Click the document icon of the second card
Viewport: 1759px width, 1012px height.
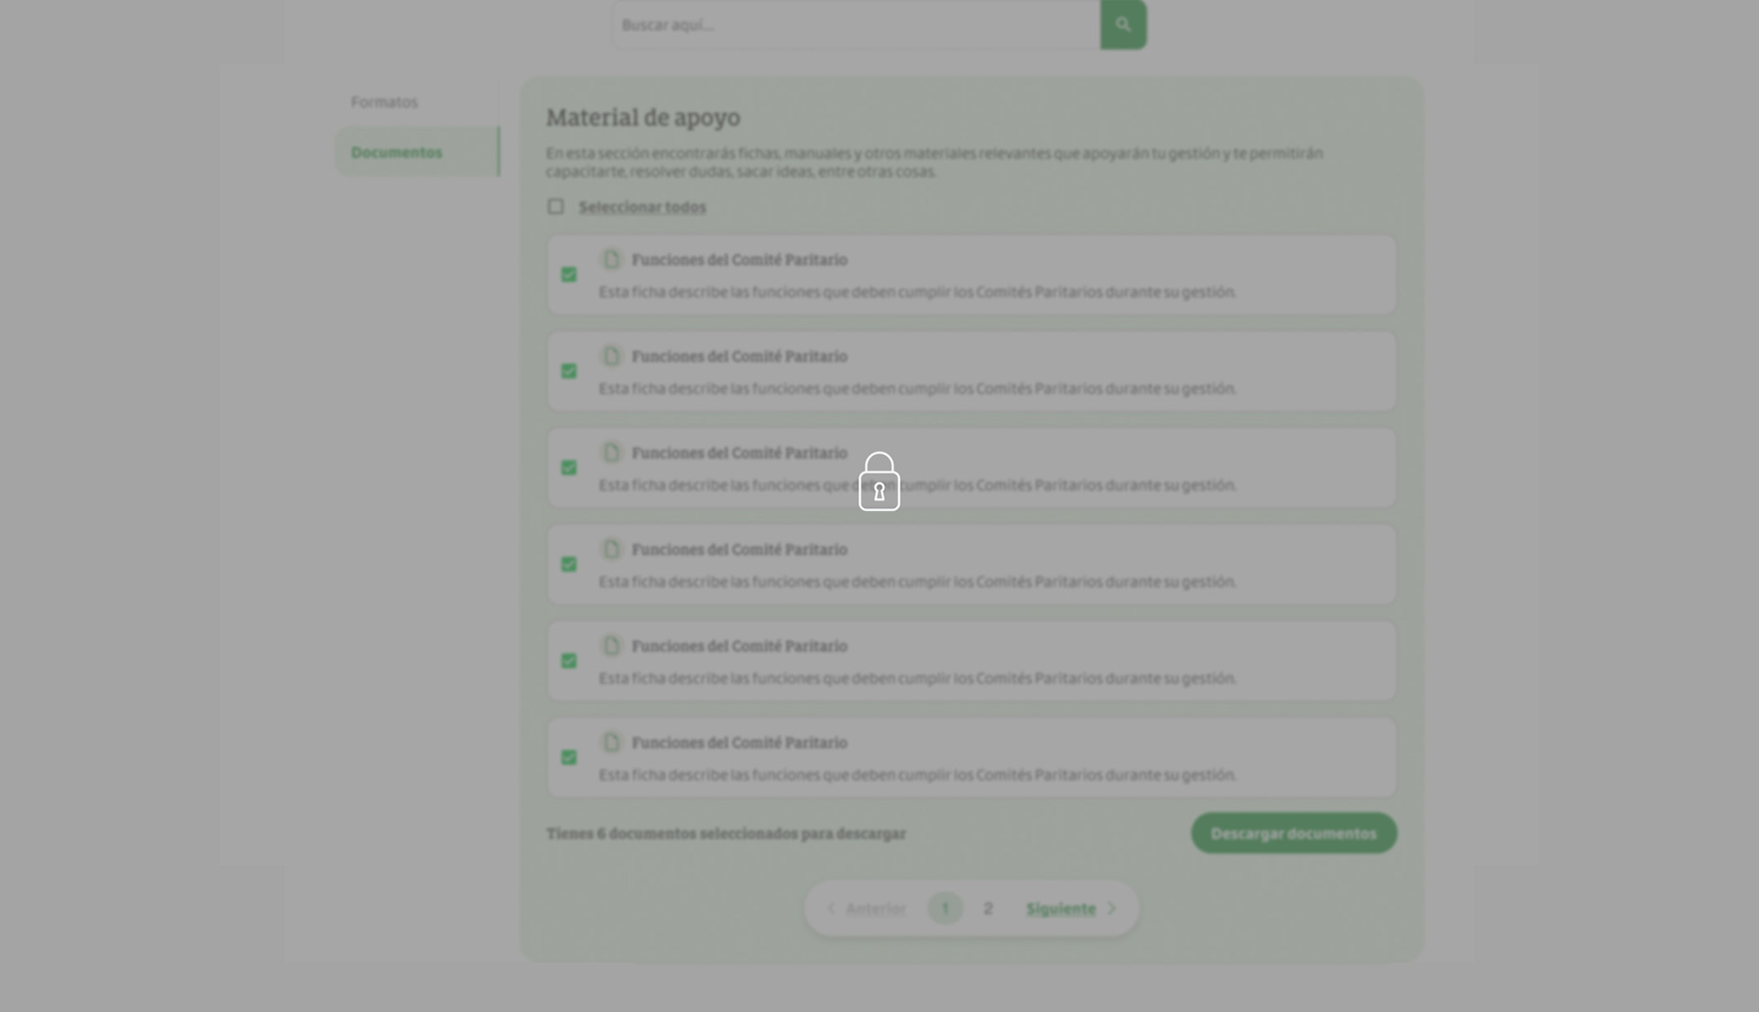(611, 356)
